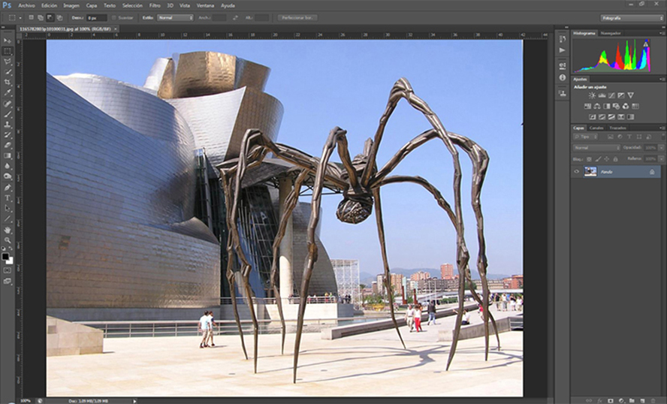Open the History panel icon
Viewport: 667px width, 404px height.
[x=563, y=39]
